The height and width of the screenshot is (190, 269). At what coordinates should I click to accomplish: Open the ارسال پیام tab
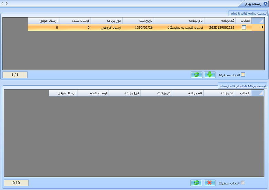point(253,4)
